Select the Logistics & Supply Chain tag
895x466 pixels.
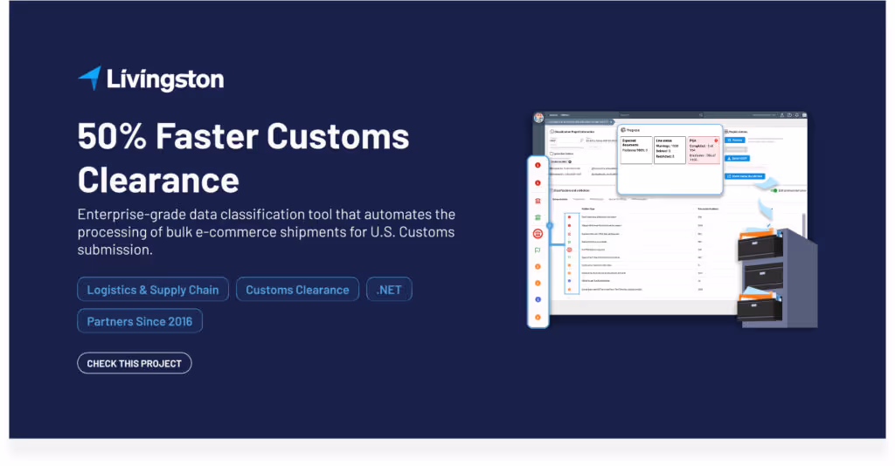(x=153, y=290)
